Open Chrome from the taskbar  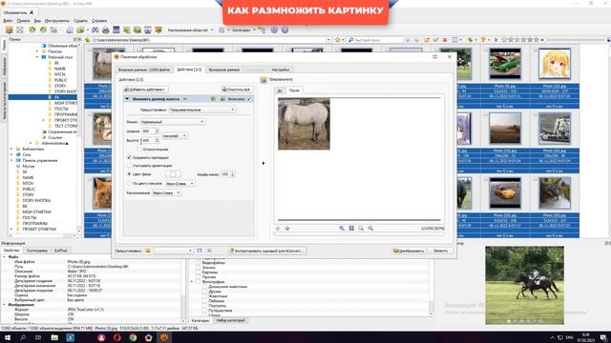tap(133, 337)
